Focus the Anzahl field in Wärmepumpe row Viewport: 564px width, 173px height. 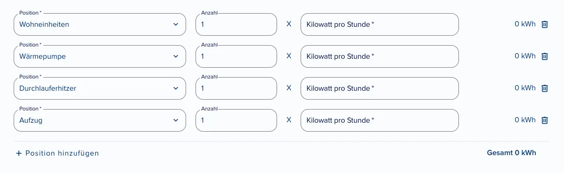[237, 56]
